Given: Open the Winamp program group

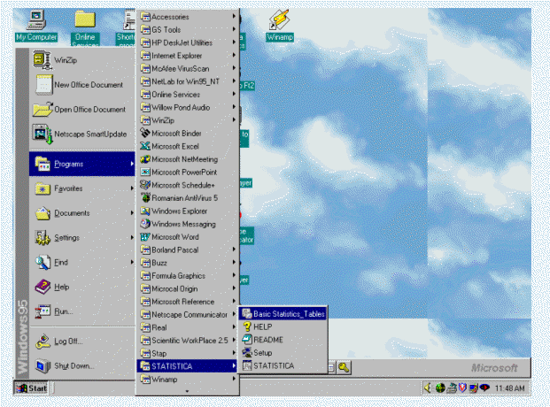Looking at the screenshot, I should click(x=188, y=380).
